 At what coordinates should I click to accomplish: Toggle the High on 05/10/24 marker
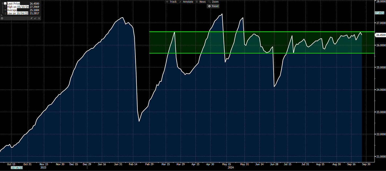[5, 7]
